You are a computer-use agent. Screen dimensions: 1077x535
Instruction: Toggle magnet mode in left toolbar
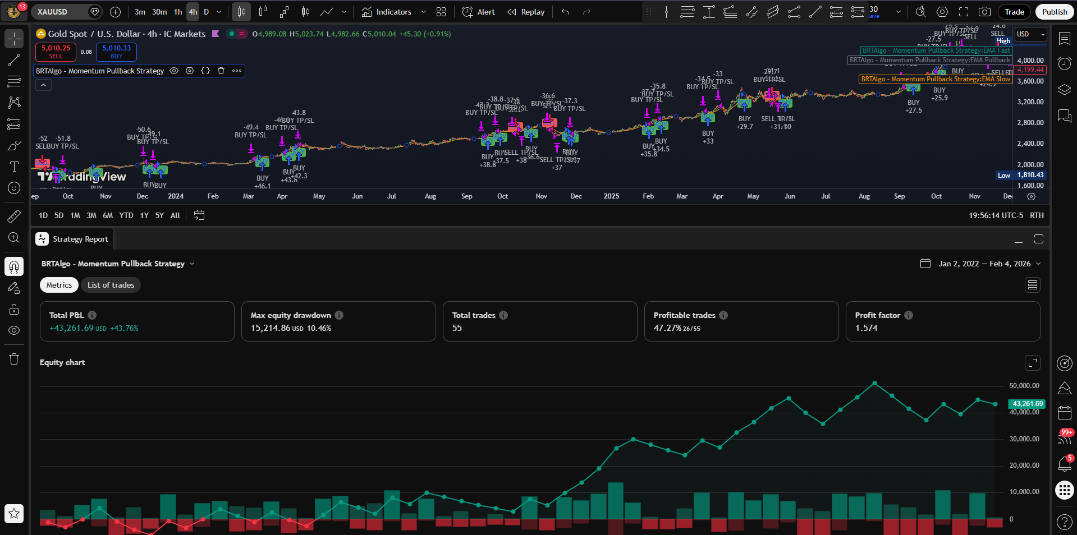coord(14,266)
